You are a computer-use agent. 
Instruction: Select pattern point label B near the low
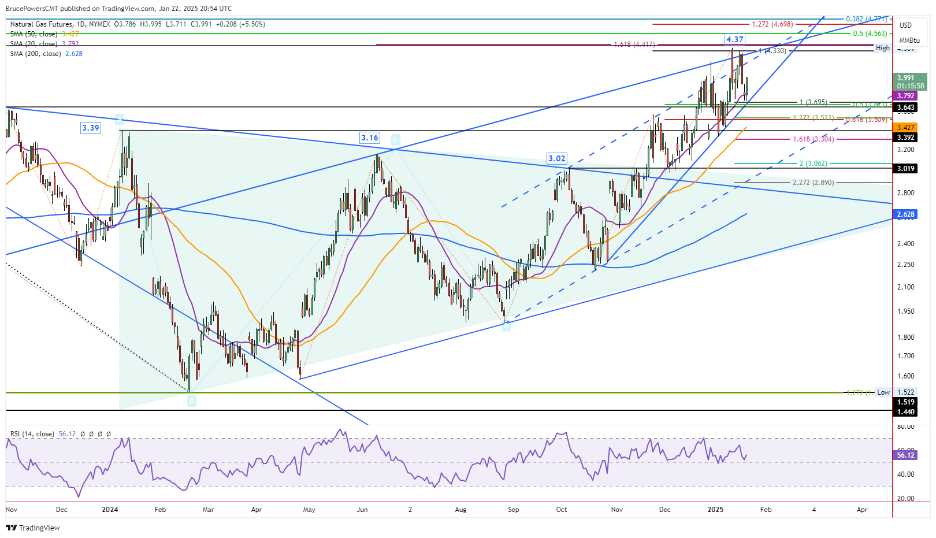pos(192,400)
